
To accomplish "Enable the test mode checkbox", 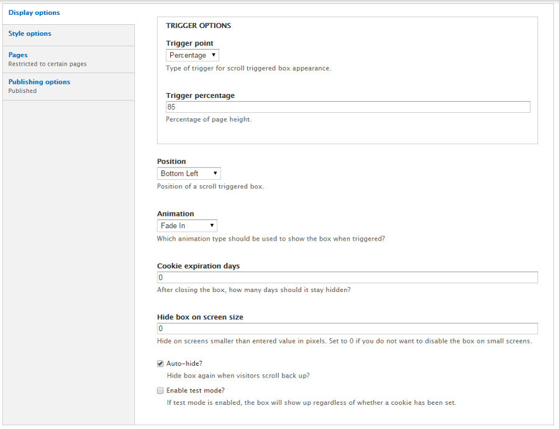I will (x=160, y=391).
